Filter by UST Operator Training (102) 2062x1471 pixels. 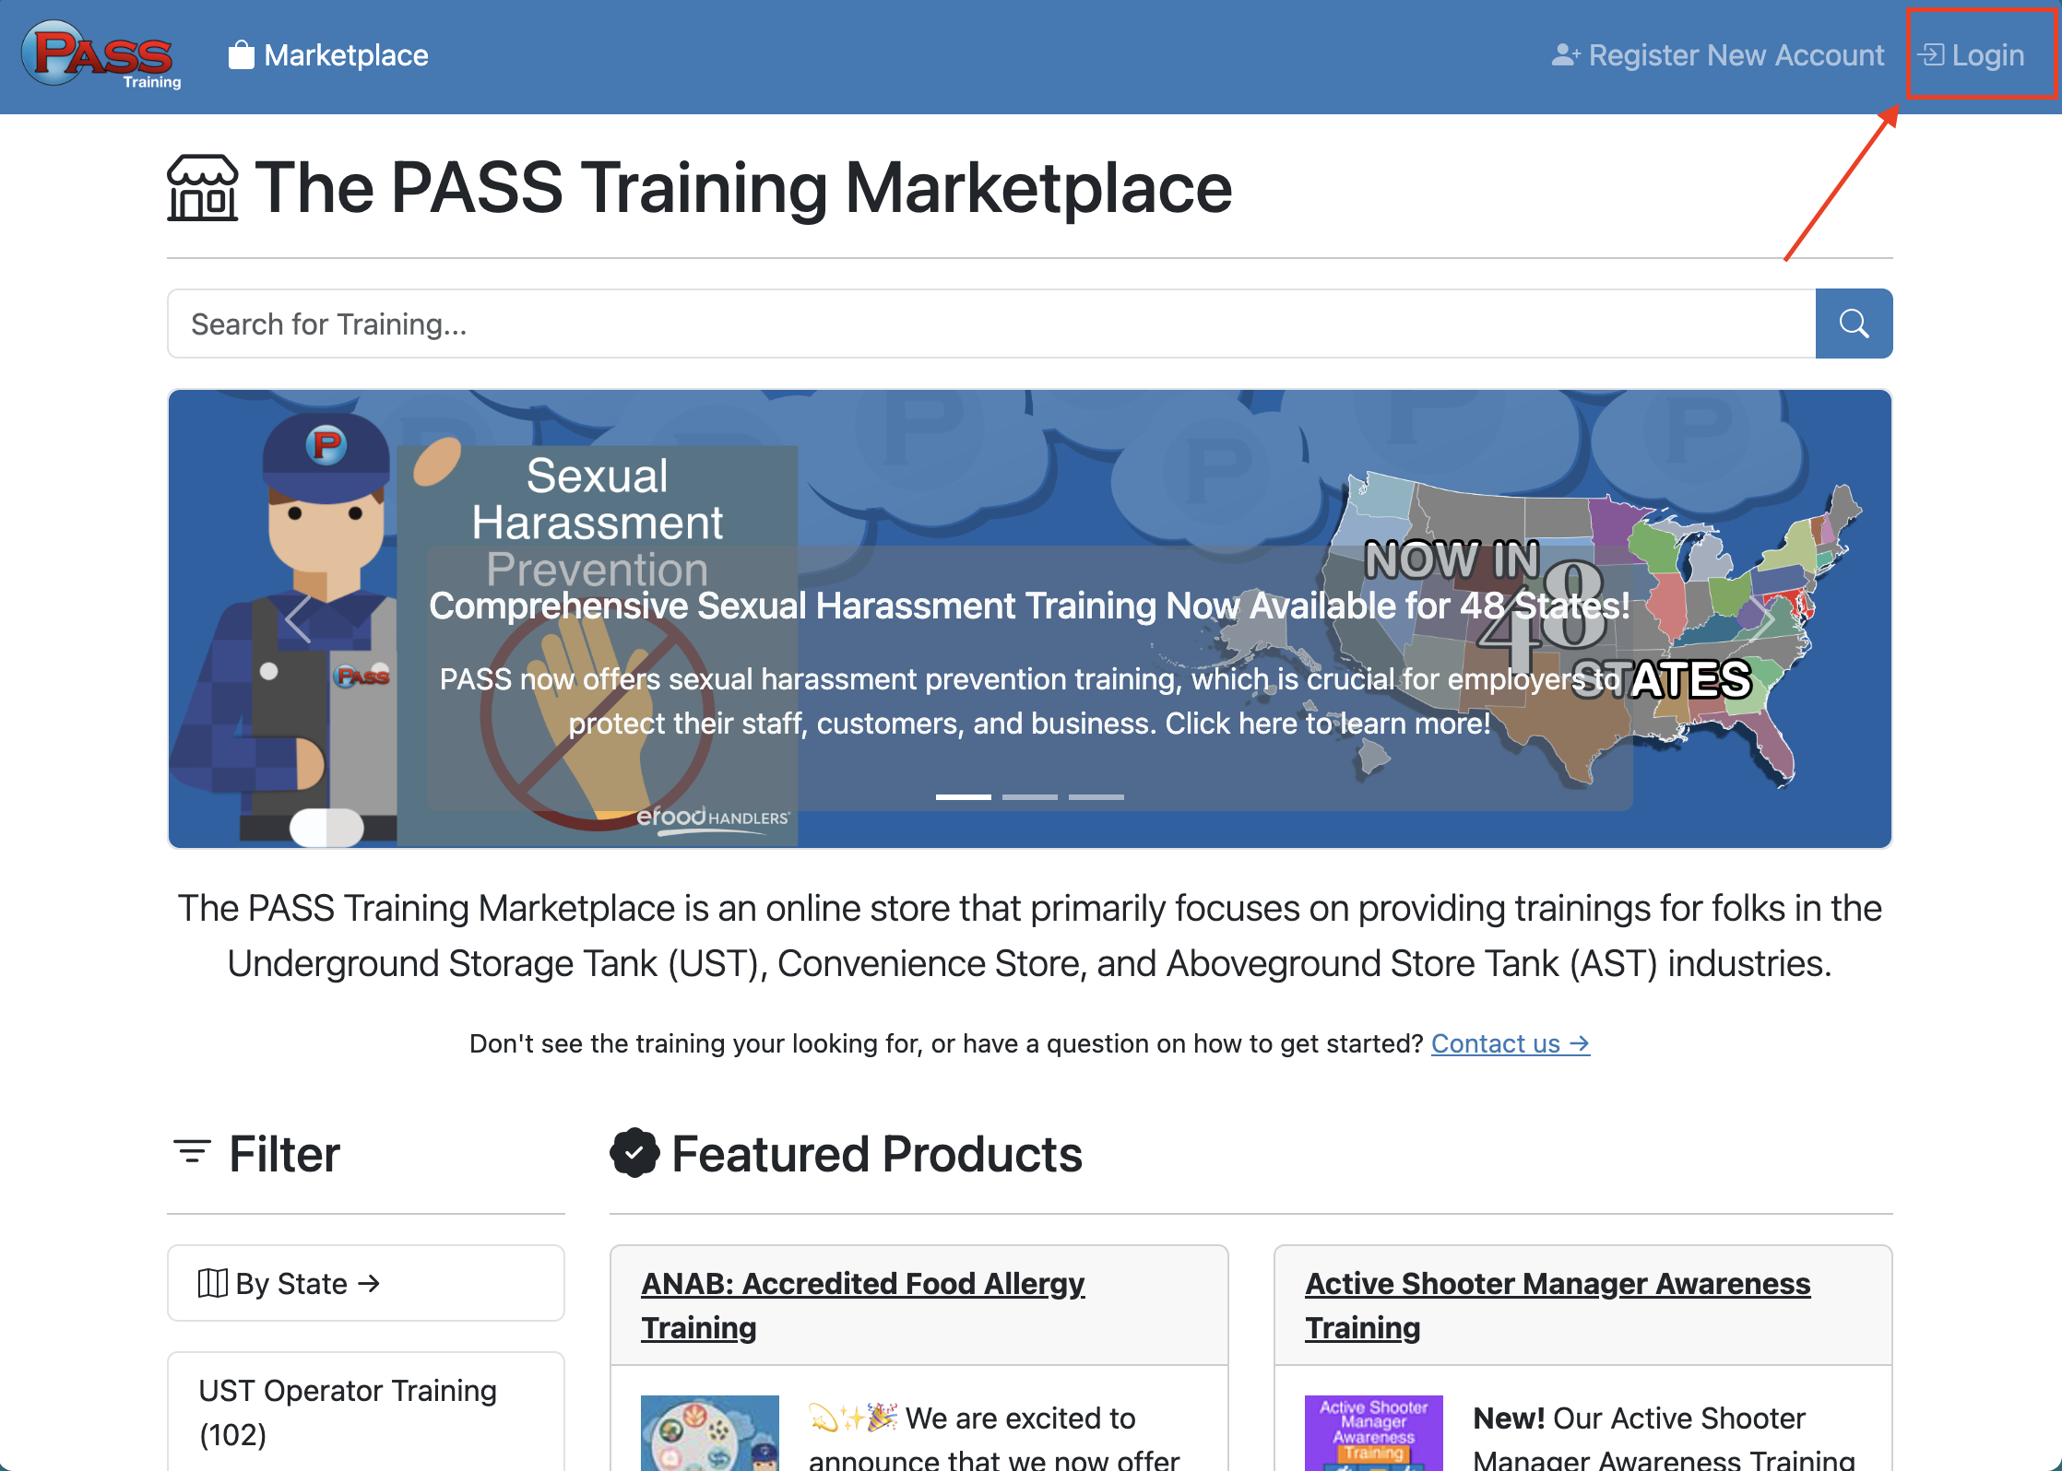(366, 1412)
